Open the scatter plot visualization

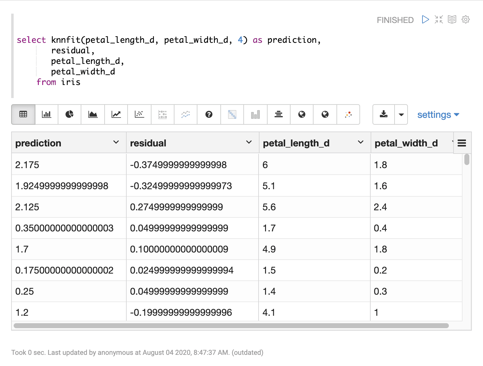[x=139, y=114]
